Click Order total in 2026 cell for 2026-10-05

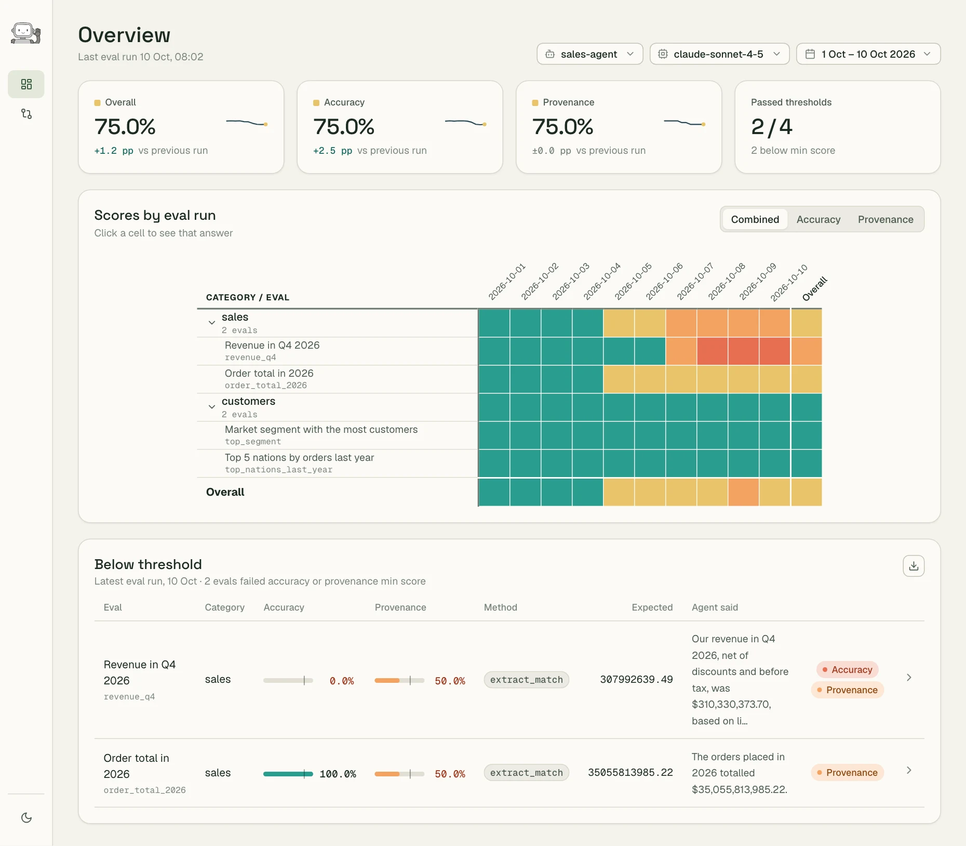pos(619,379)
